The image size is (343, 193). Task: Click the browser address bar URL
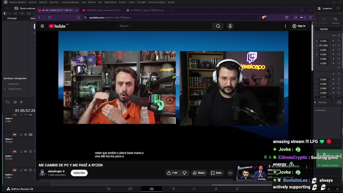[x=110, y=17]
